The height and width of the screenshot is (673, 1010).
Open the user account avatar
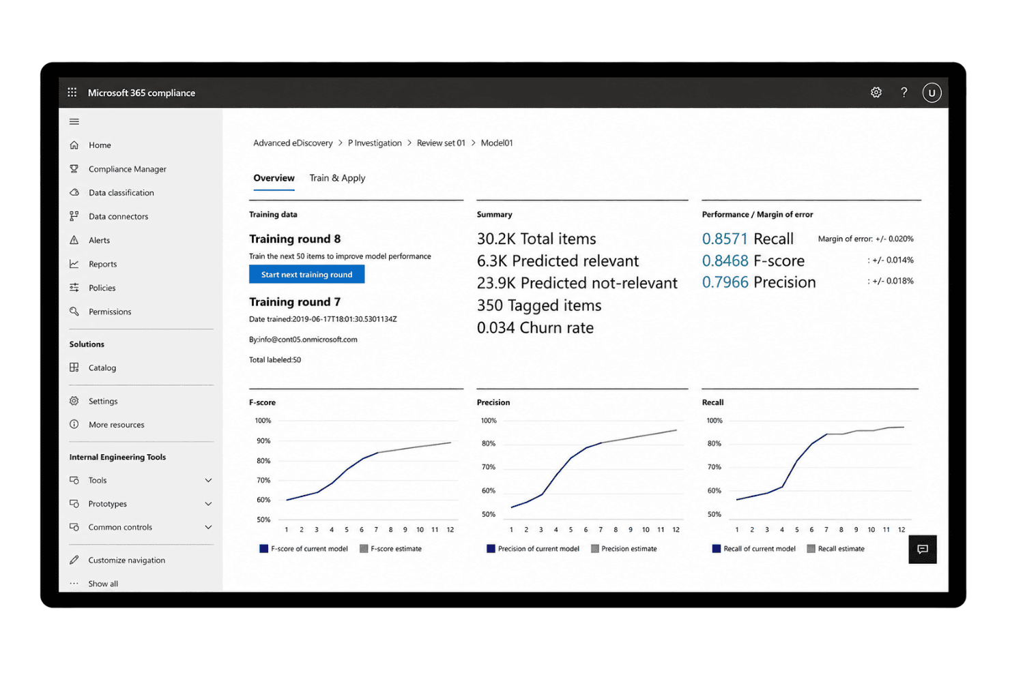(x=932, y=93)
